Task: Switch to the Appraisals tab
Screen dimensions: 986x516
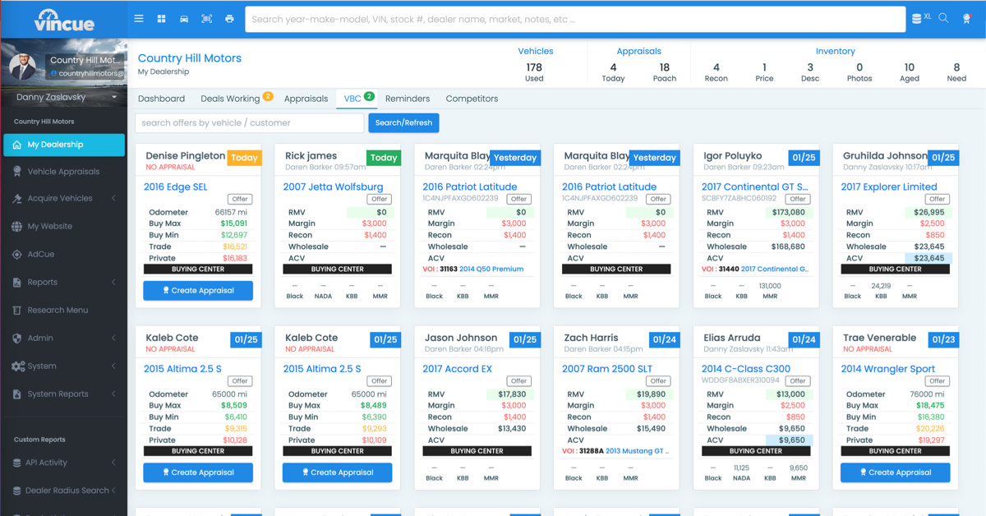Action: click(x=306, y=99)
